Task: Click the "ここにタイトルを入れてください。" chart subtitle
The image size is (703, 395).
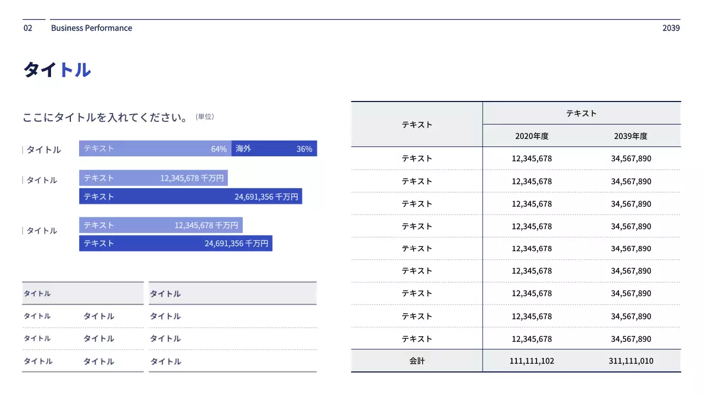Action: (x=105, y=117)
